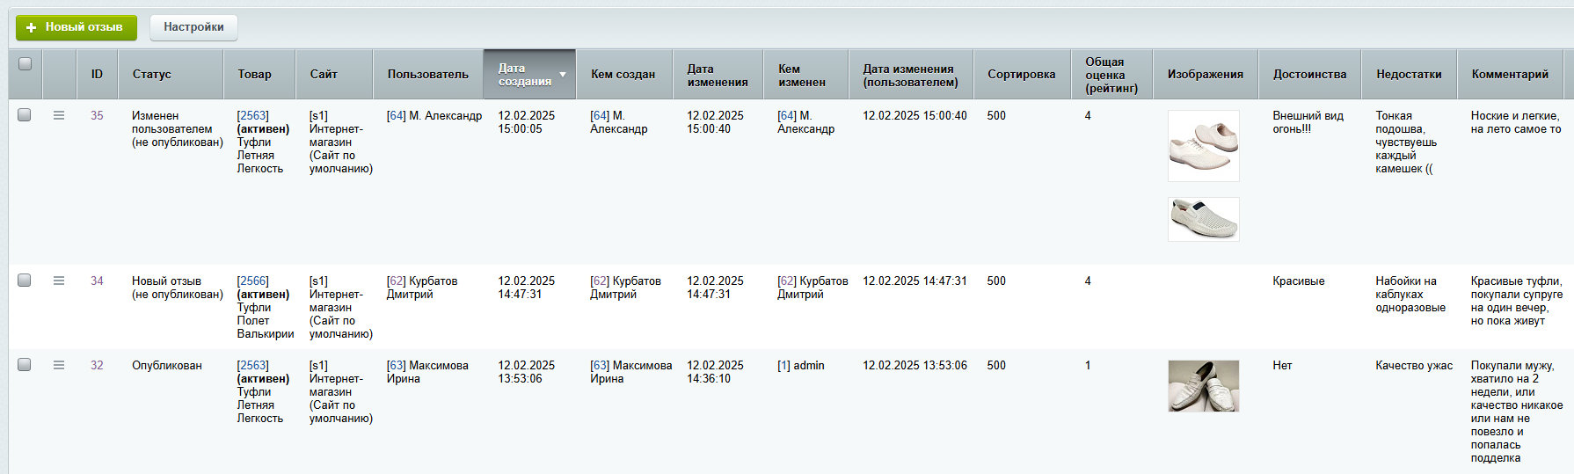This screenshot has height=474, width=1574.
Task: Toggle sort arrow on Дата создания column
Action: coord(563,75)
